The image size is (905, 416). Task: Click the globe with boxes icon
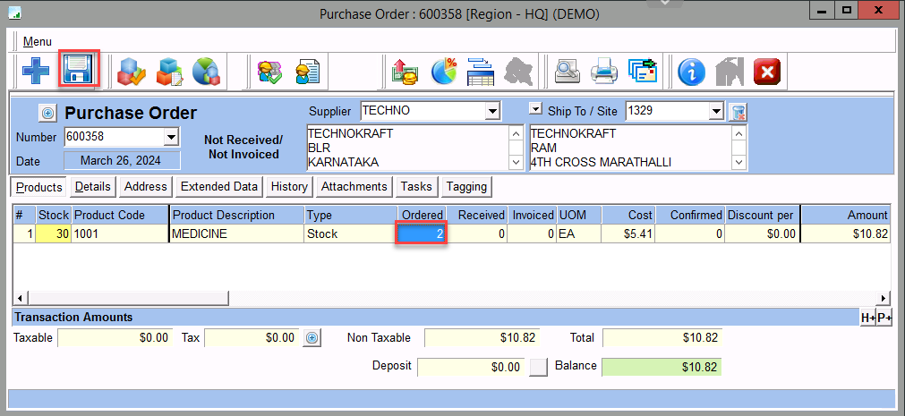[x=207, y=70]
